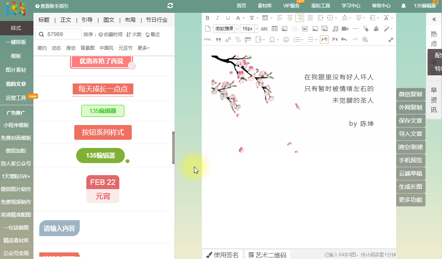Open the font family dropdown
The height and width of the screenshot is (259, 442).
pyautogui.click(x=226, y=29)
